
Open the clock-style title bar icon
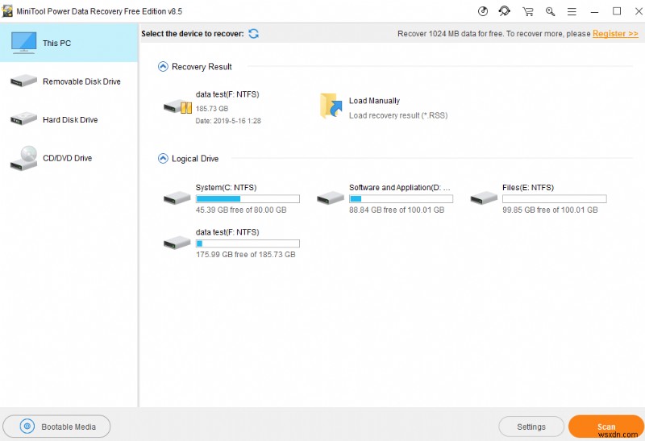[x=483, y=11]
